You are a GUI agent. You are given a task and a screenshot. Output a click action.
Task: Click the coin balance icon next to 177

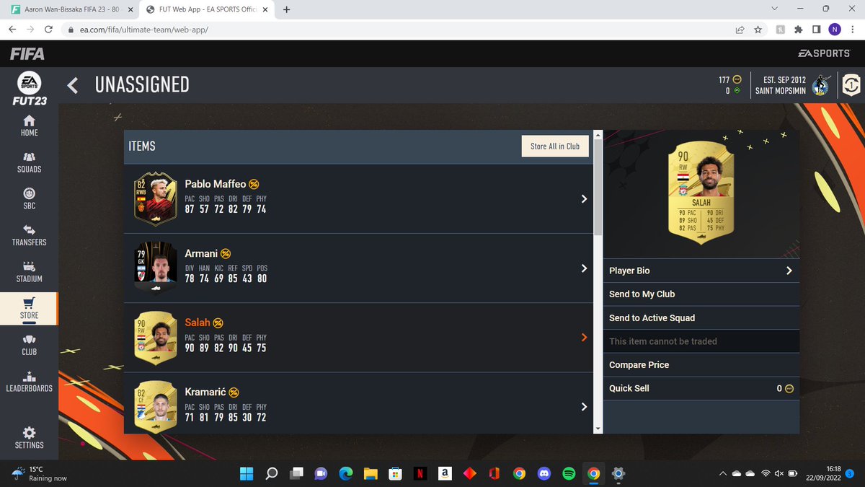[x=737, y=79]
